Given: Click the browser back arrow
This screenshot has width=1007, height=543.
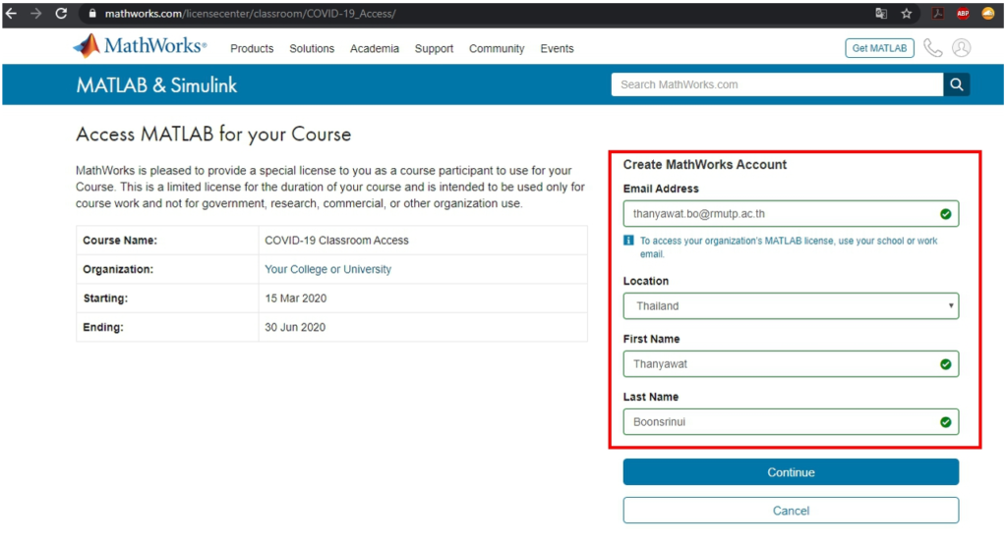Looking at the screenshot, I should tap(12, 14).
